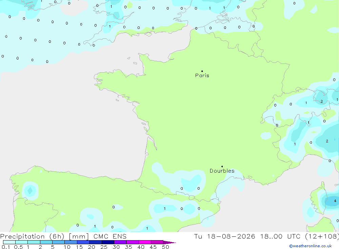Pick the 0.5–1 mm legend swatch
This screenshot has height=249, width=339.
click(x=22, y=242)
